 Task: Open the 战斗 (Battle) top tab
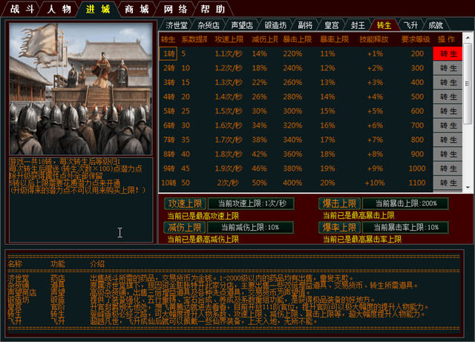(19, 10)
